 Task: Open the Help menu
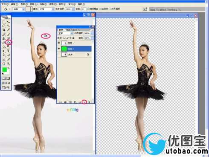pos(82,4)
